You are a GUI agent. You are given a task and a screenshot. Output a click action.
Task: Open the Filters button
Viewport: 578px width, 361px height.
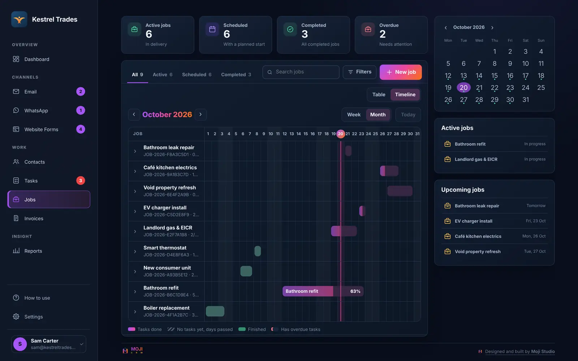359,72
